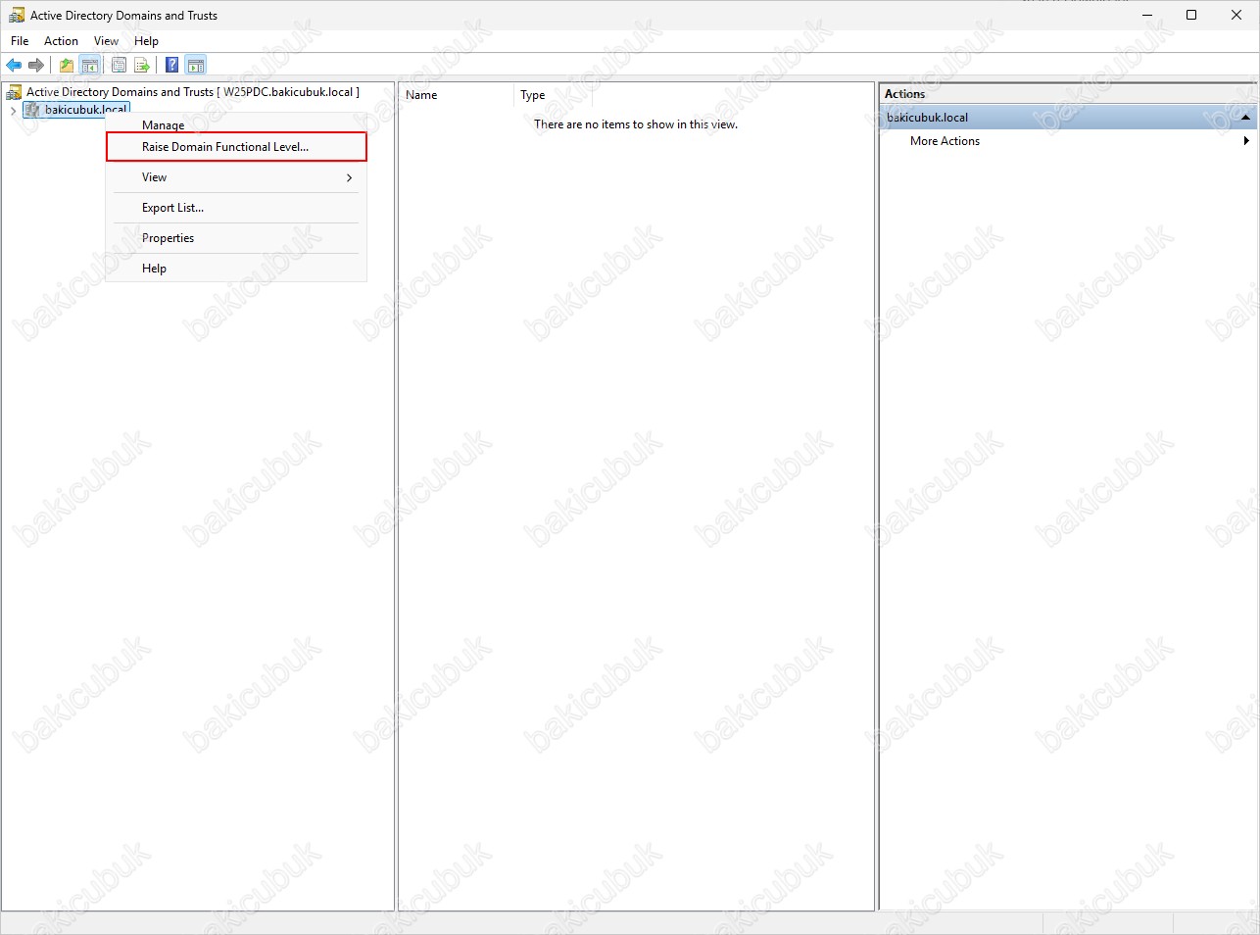Viewport: 1260px width, 935px height.
Task: Click the View submenu chevron arrow
Action: pos(349,177)
